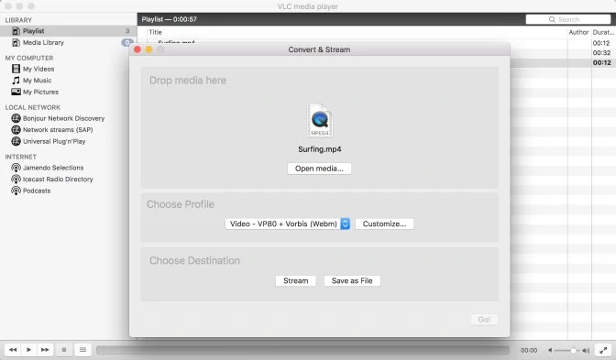Click the My Music sidebar label
This screenshot has height=360, width=616.
click(37, 80)
